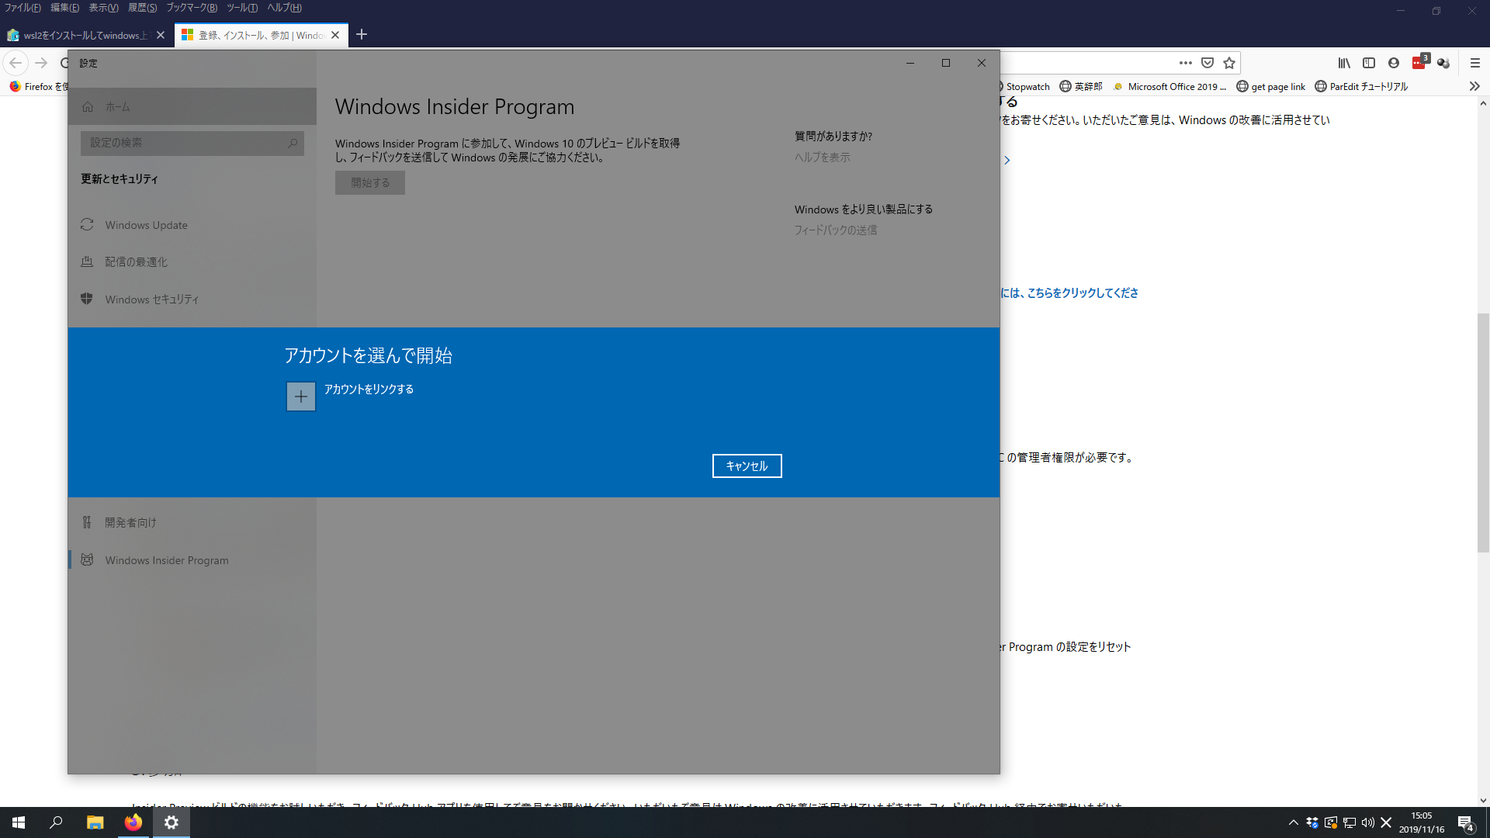This screenshot has width=1490, height=838.
Task: Bookmark this page with star icon
Action: [x=1229, y=63]
